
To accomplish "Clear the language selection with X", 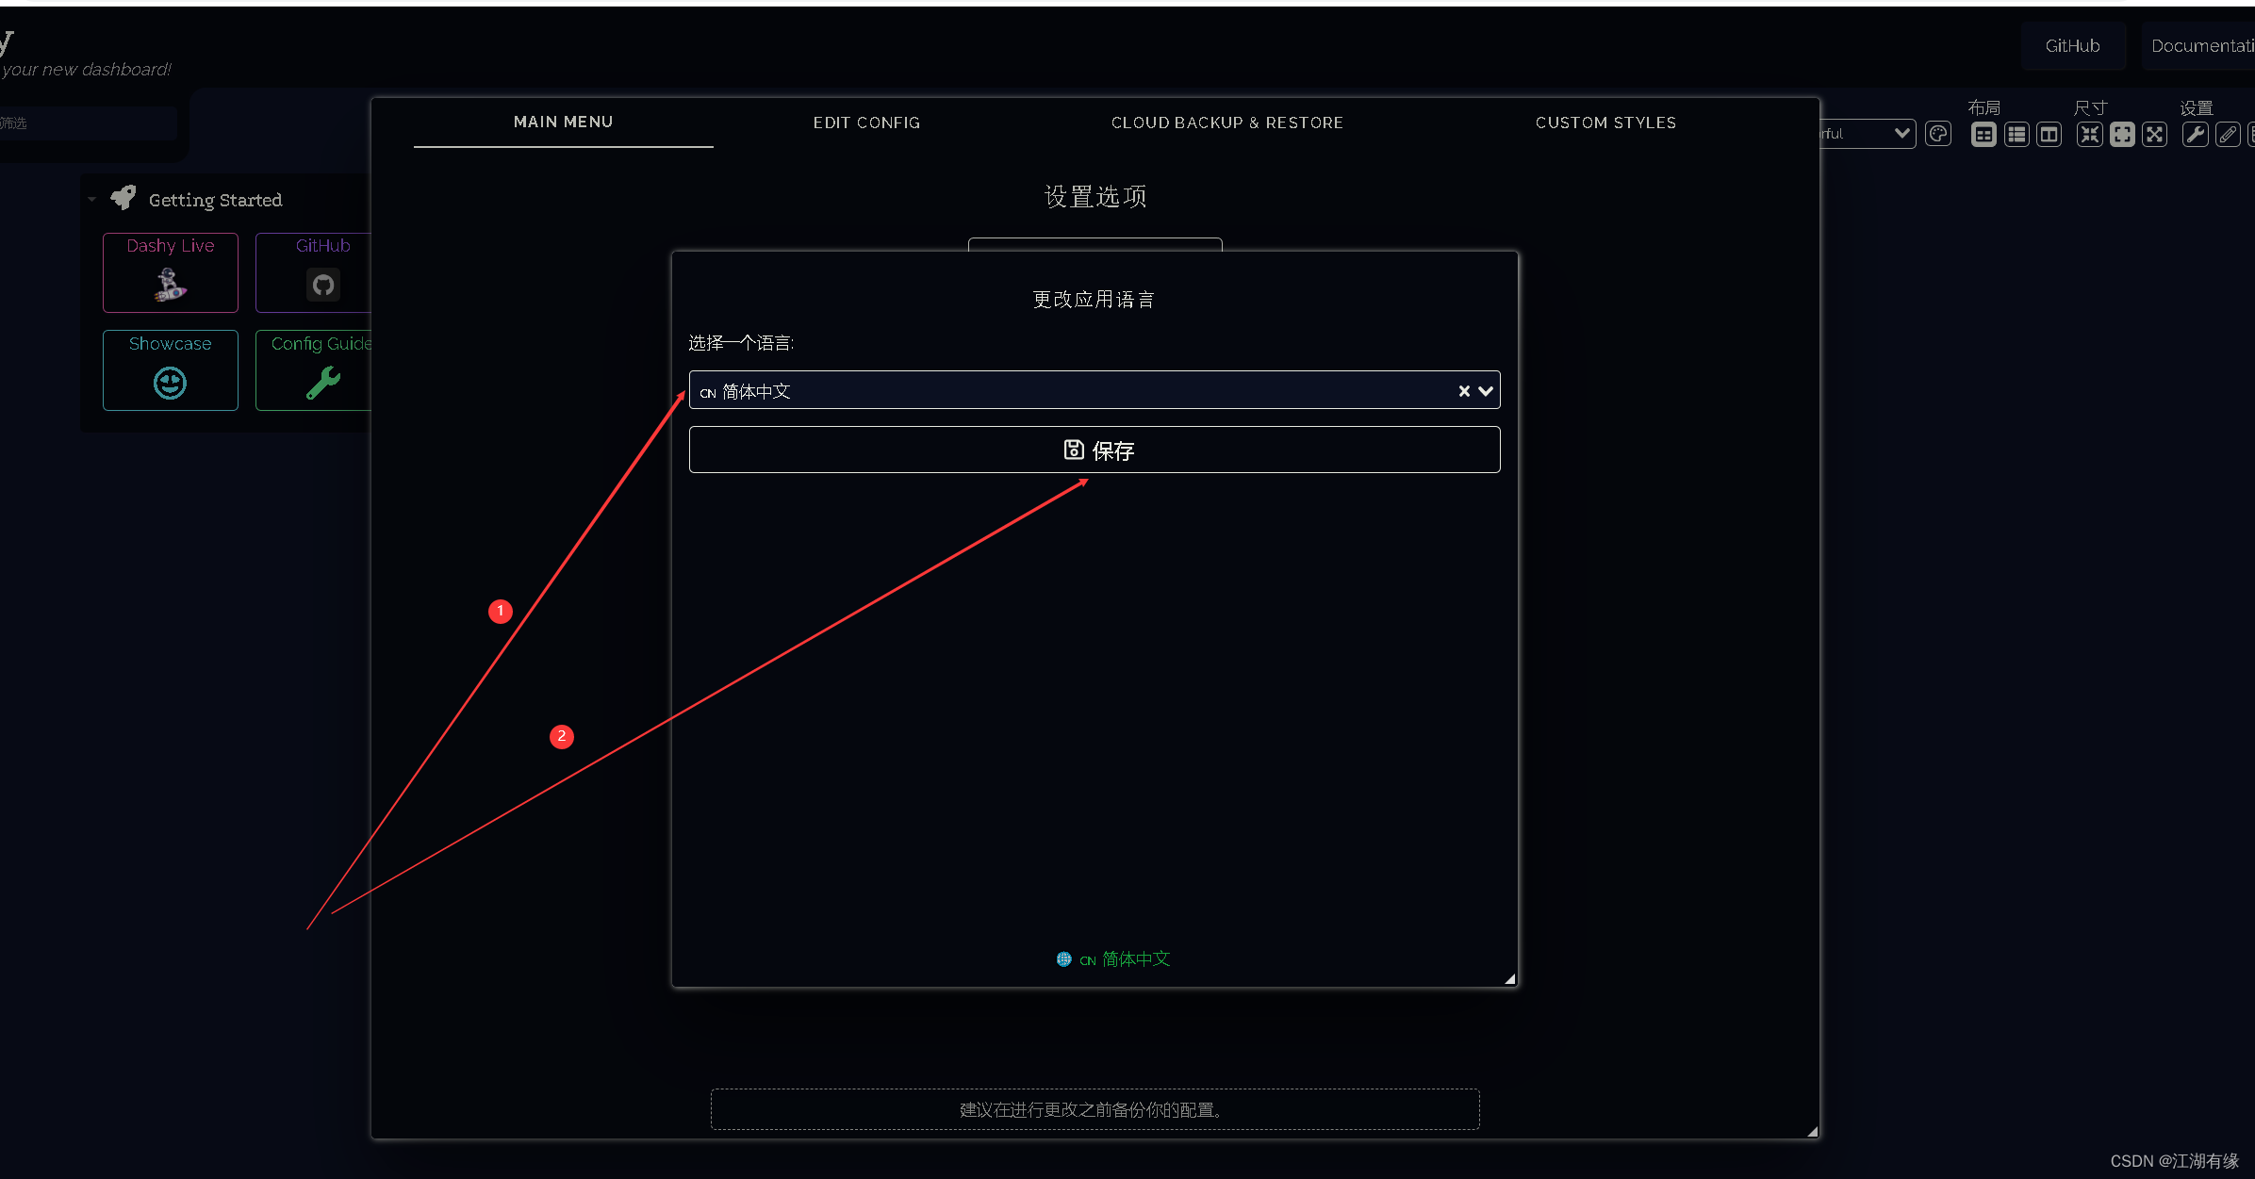I will 1461,389.
